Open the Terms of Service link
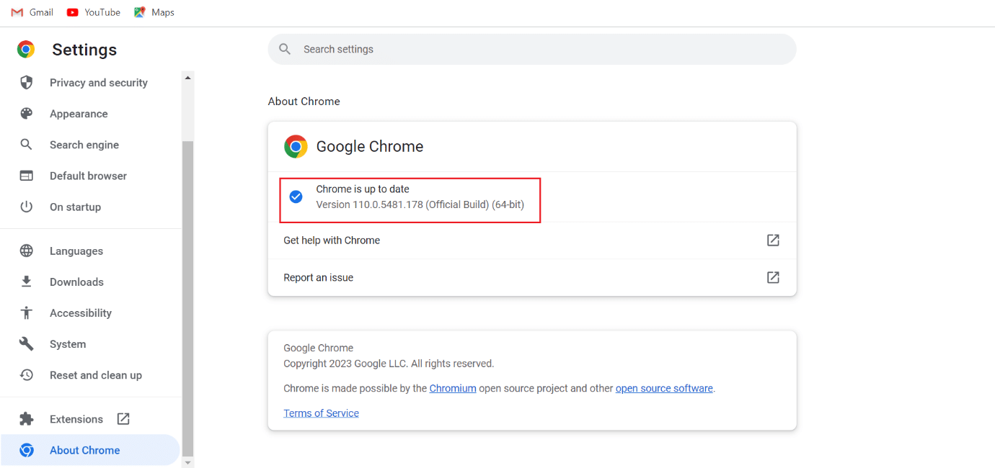The width and height of the screenshot is (995, 468). 321,413
